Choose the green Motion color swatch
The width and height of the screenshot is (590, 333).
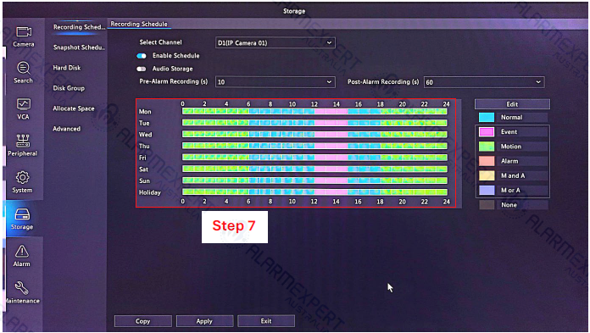pyautogui.click(x=487, y=147)
